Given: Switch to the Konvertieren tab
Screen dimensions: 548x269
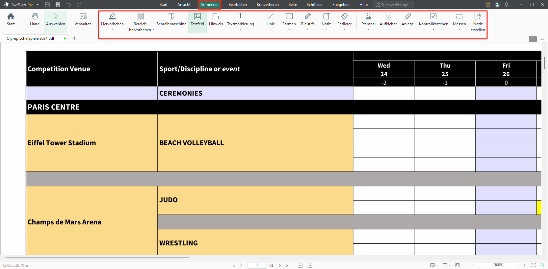Looking at the screenshot, I should coord(268,5).
